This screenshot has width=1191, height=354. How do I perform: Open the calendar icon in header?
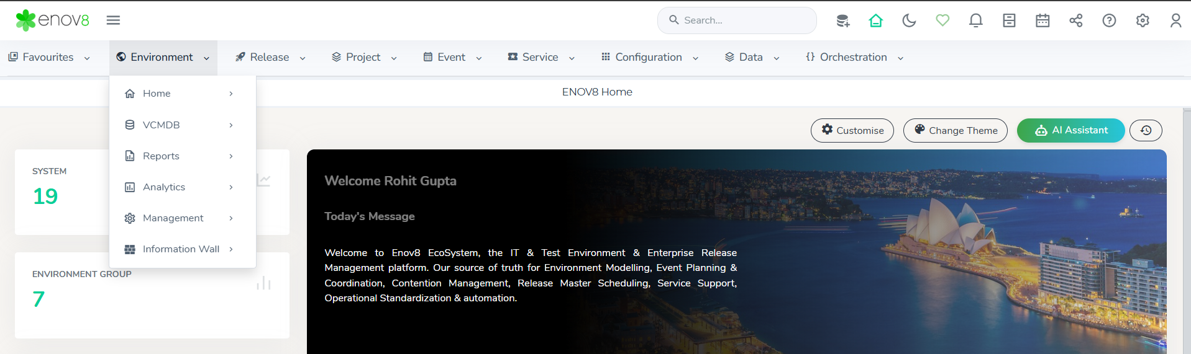[x=1043, y=20]
